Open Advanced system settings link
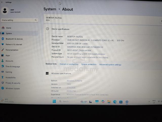Screen dimensions: 162x122 tap(110, 65)
